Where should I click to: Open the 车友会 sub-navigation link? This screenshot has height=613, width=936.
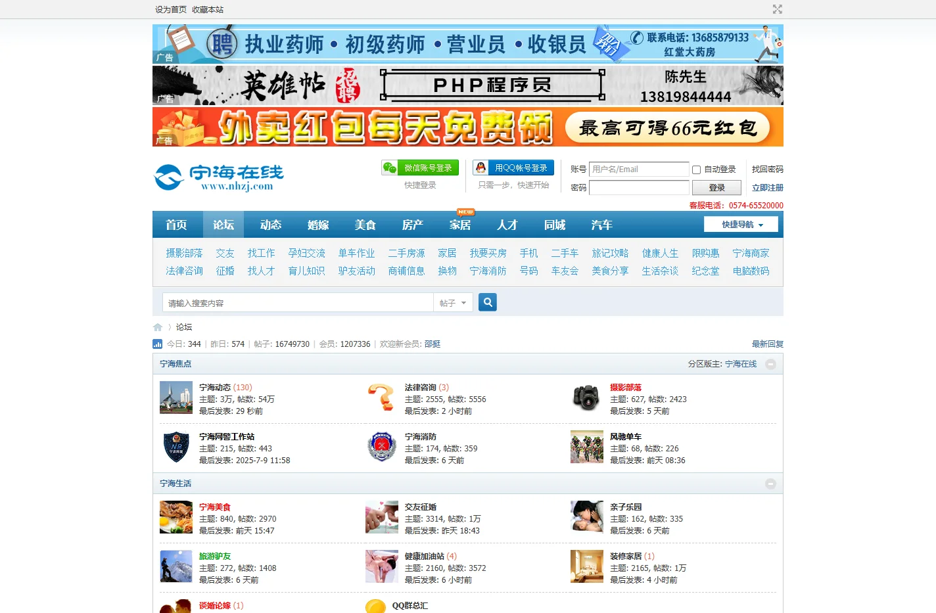[565, 271]
